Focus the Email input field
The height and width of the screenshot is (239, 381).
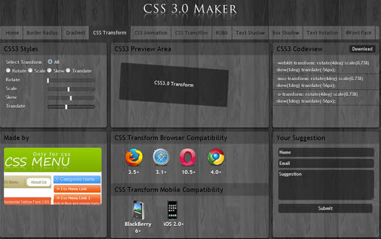[326, 163]
